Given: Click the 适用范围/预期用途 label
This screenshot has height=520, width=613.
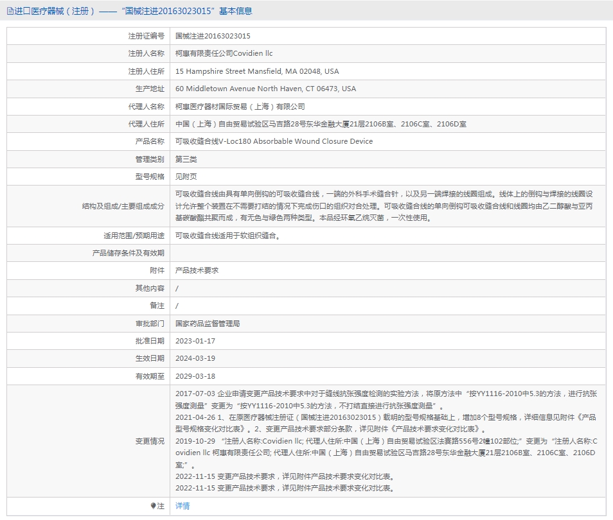Looking at the screenshot, I should [134, 236].
